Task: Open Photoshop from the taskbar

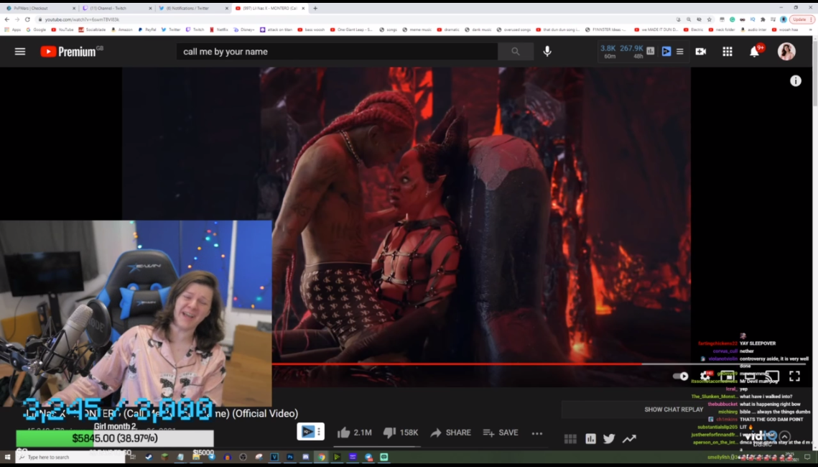Action: tap(290, 457)
